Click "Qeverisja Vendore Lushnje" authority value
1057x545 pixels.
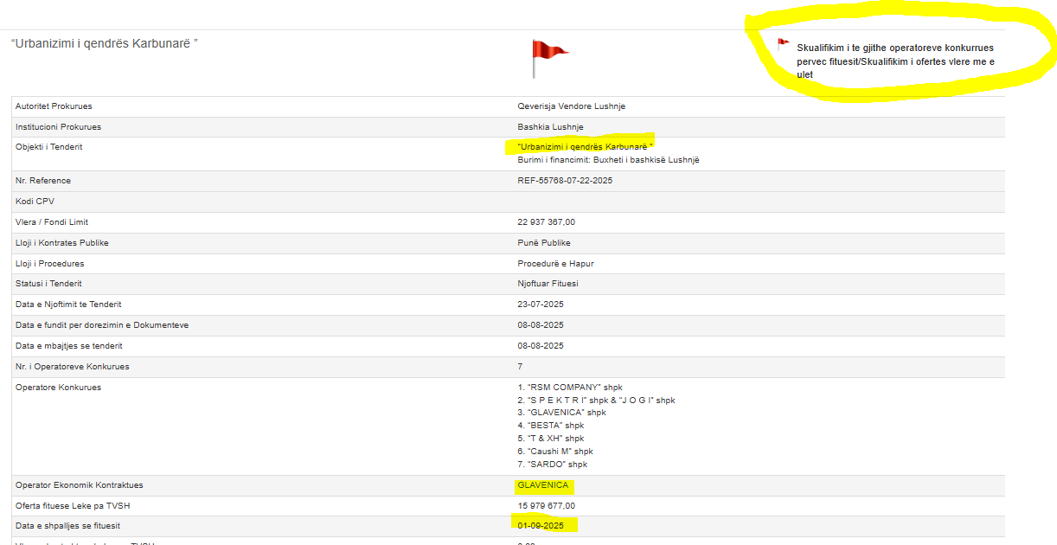[x=571, y=106]
